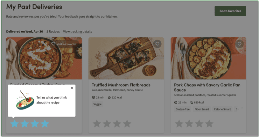Favorite the Truffled Mushroom Flatbreads recipe
Image resolution: width=259 pixels, height=137 pixels.
pos(157,44)
